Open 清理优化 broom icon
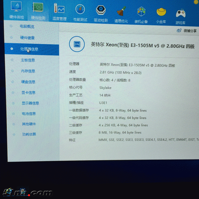199x199 pixels. (x=121, y=11)
